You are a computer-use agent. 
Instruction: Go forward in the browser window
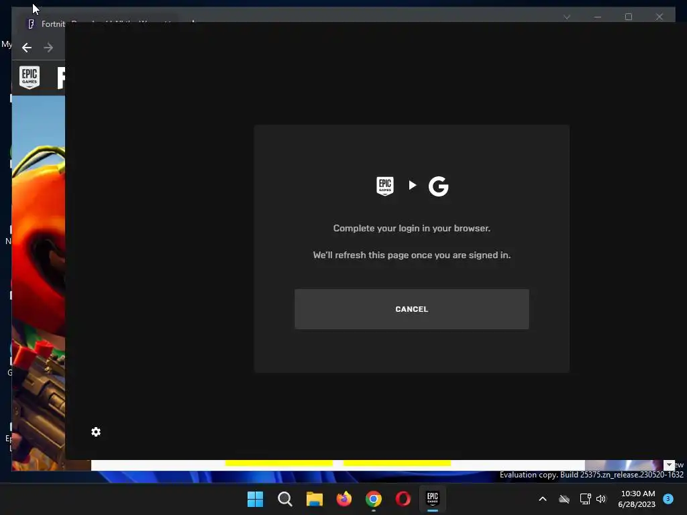pos(48,48)
